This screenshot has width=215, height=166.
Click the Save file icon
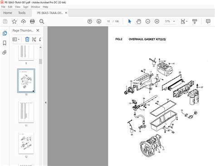tap(5, 21)
